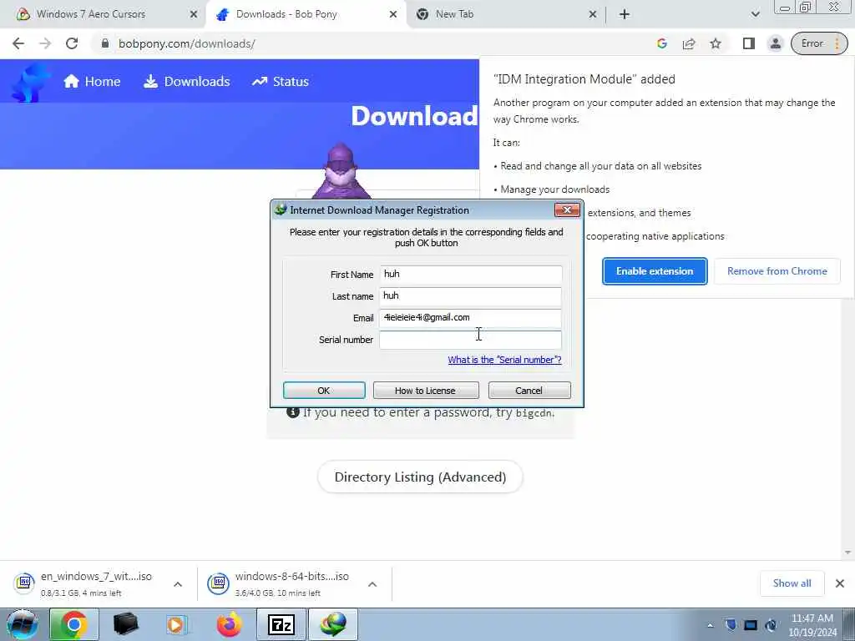Open the Downloads nav link
This screenshot has height=641, width=855.
[x=186, y=82]
